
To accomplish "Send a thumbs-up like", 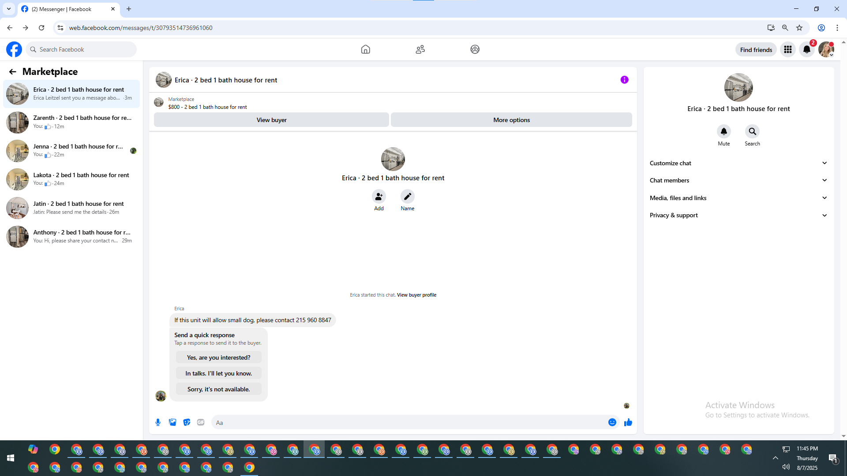I will click(x=628, y=422).
